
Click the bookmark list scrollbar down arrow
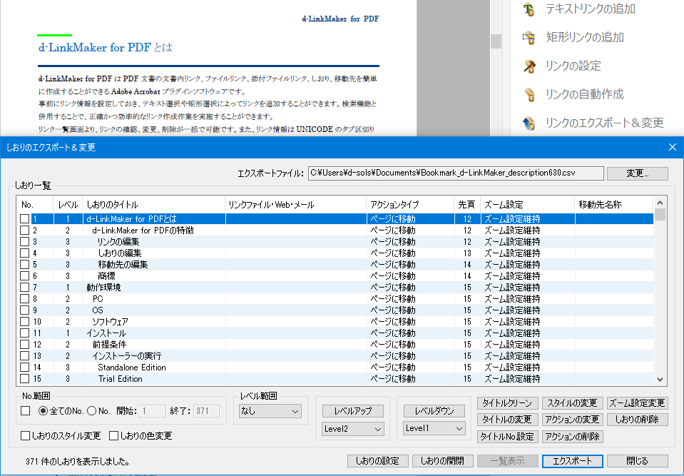660,380
